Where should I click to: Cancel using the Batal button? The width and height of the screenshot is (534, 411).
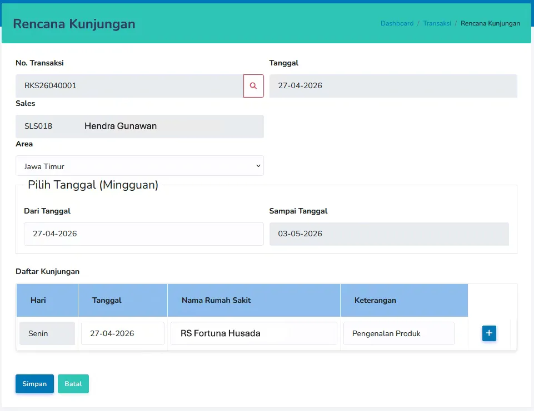73,384
